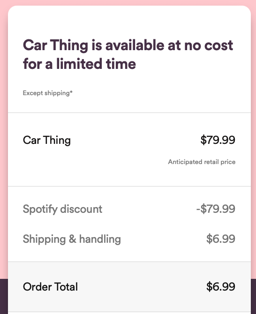The height and width of the screenshot is (314, 256).
Task: Click the Car Thing item label
Action: 47,140
